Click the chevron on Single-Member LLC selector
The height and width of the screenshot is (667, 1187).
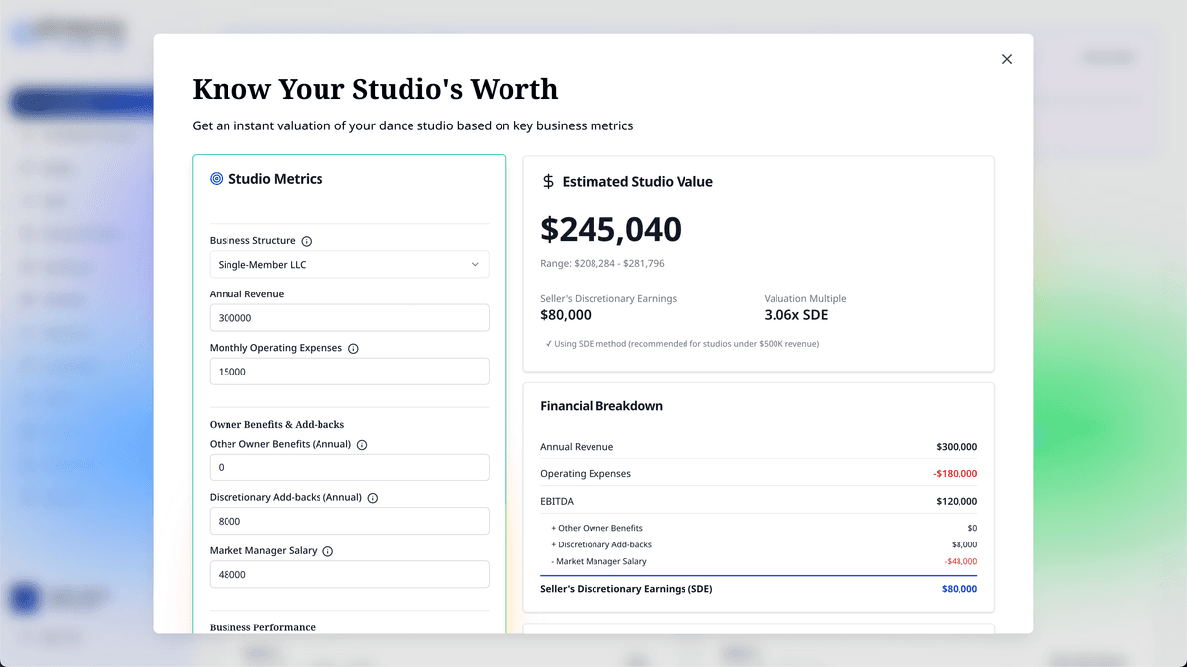point(477,264)
